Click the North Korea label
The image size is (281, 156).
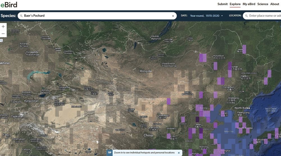(242, 108)
